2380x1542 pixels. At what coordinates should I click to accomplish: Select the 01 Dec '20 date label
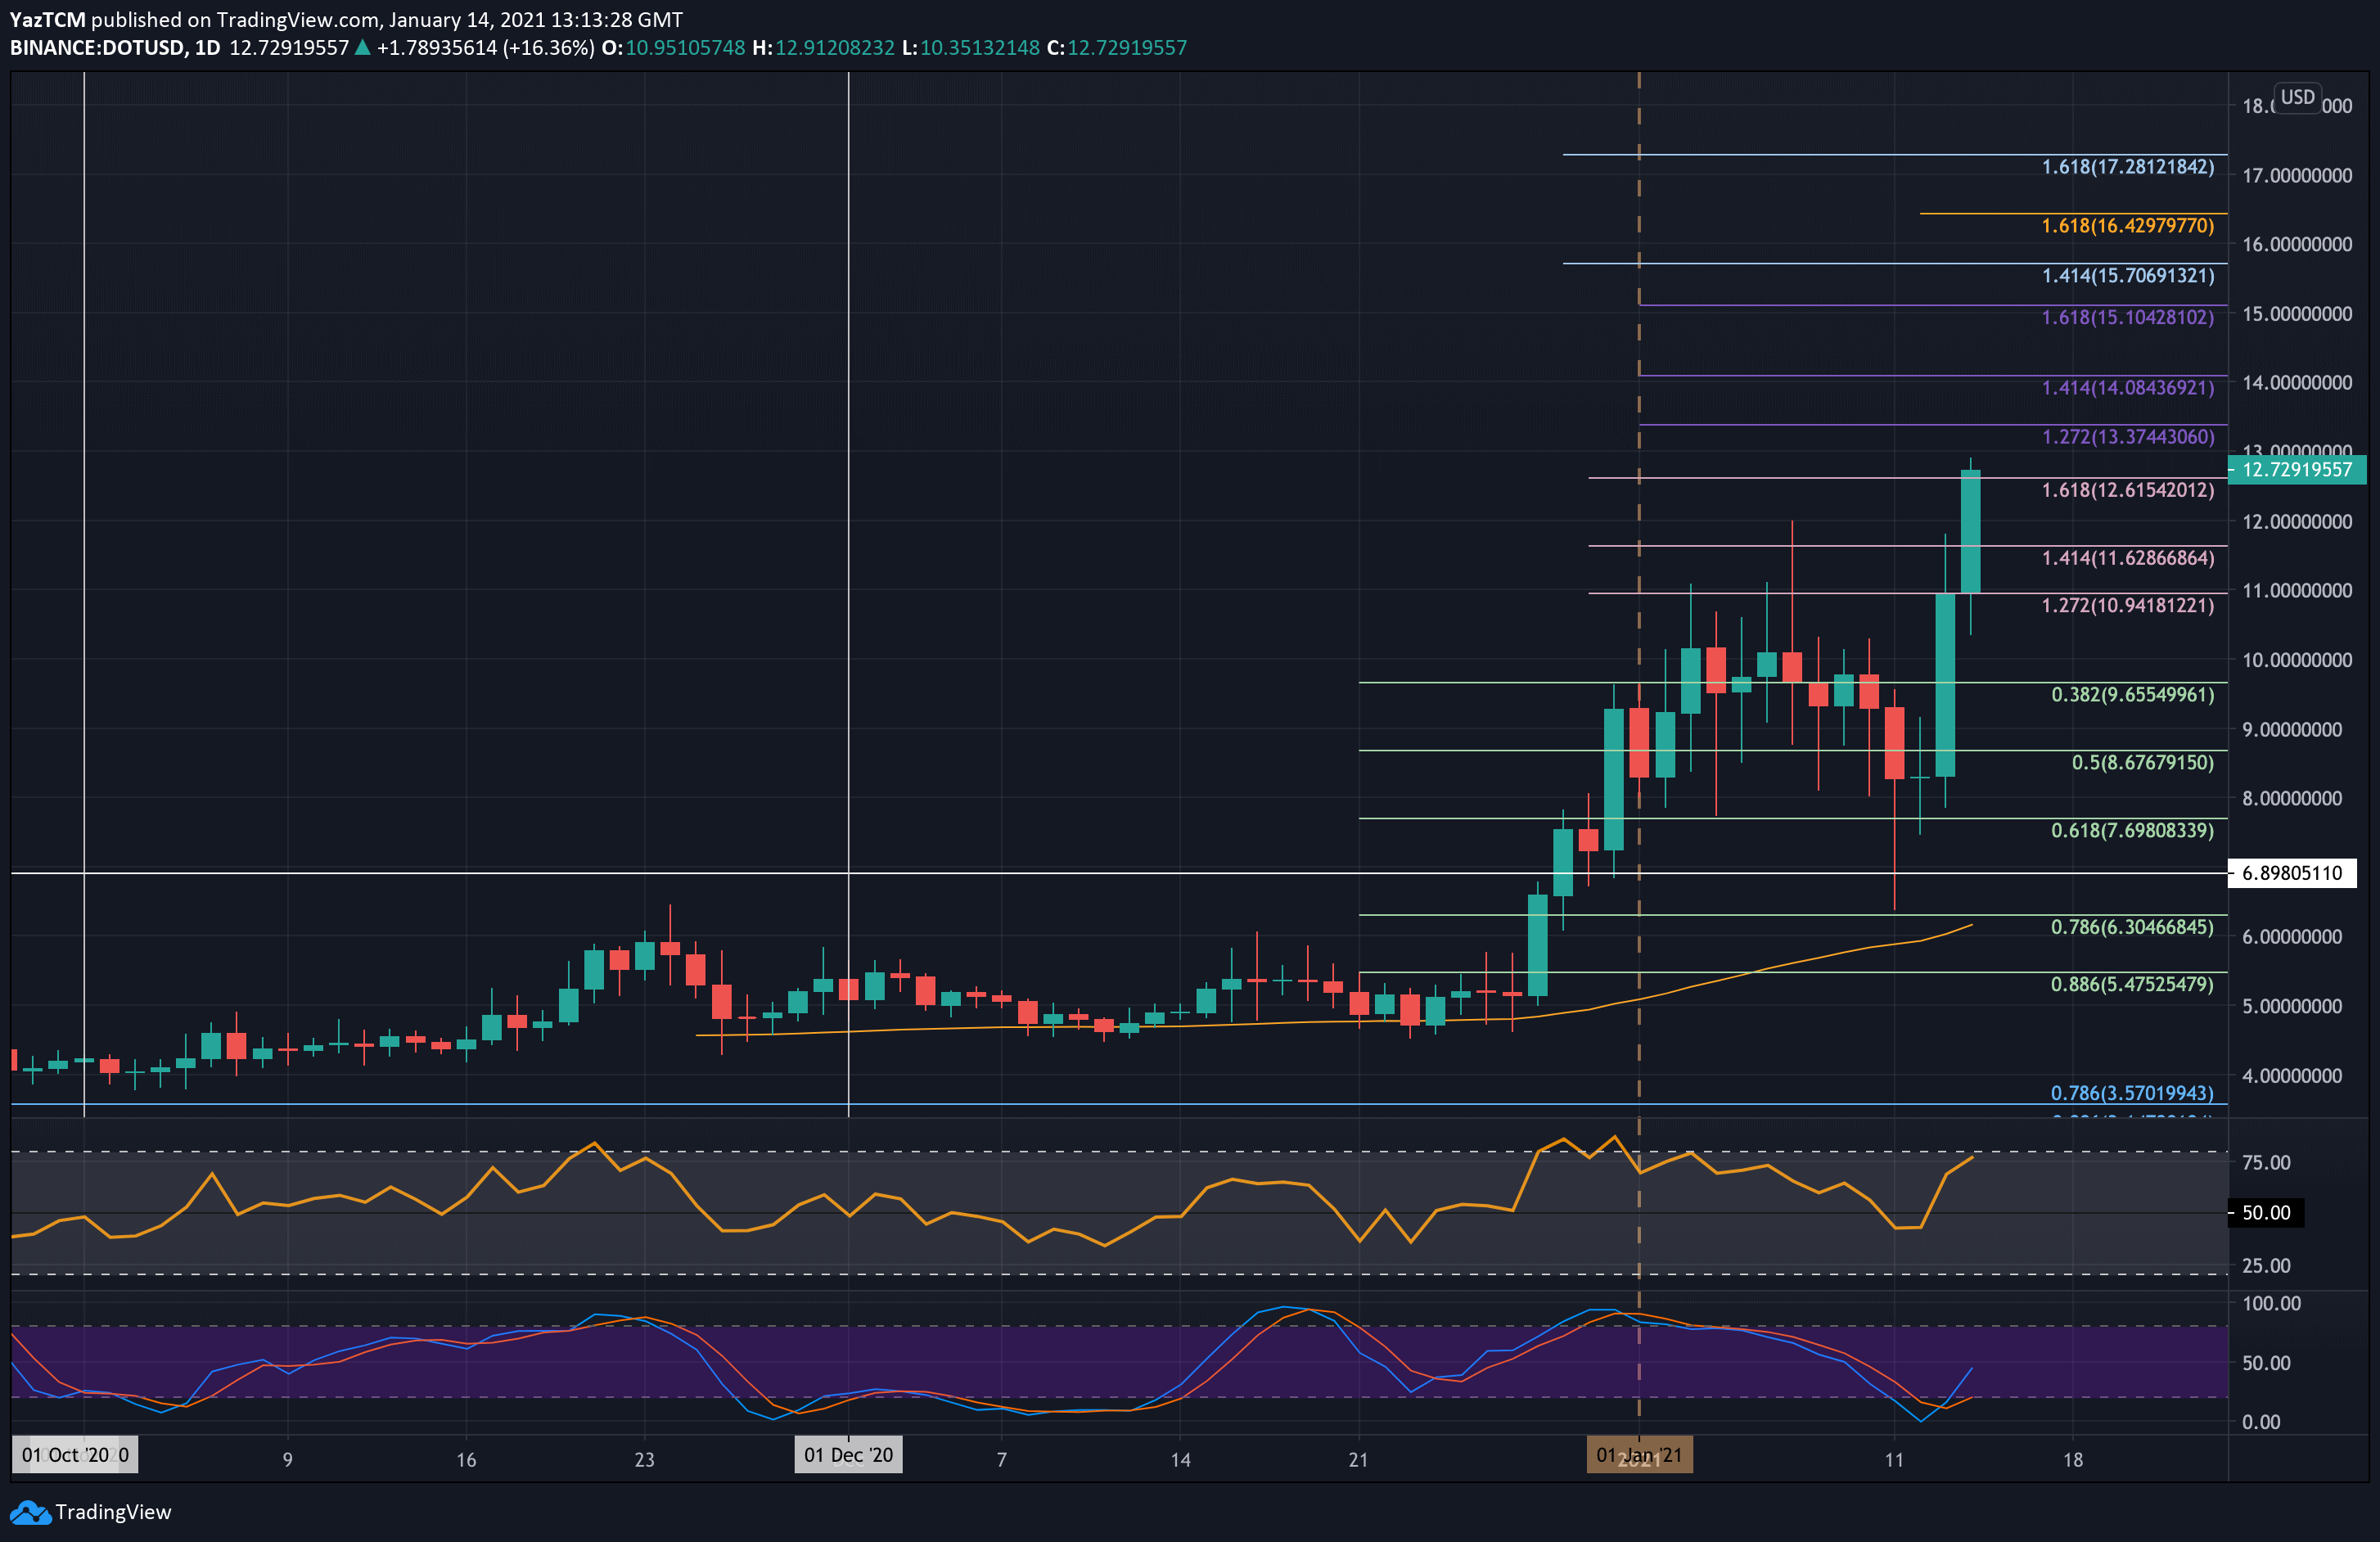pos(848,1455)
